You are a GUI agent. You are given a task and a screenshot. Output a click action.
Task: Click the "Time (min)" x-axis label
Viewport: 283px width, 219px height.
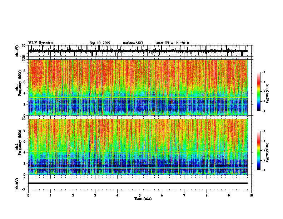(143, 199)
